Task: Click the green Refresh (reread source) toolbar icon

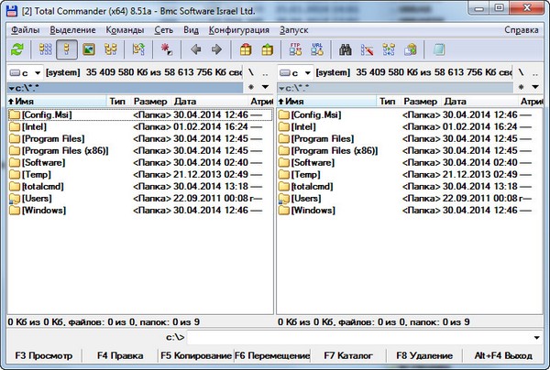Action: tap(16, 49)
